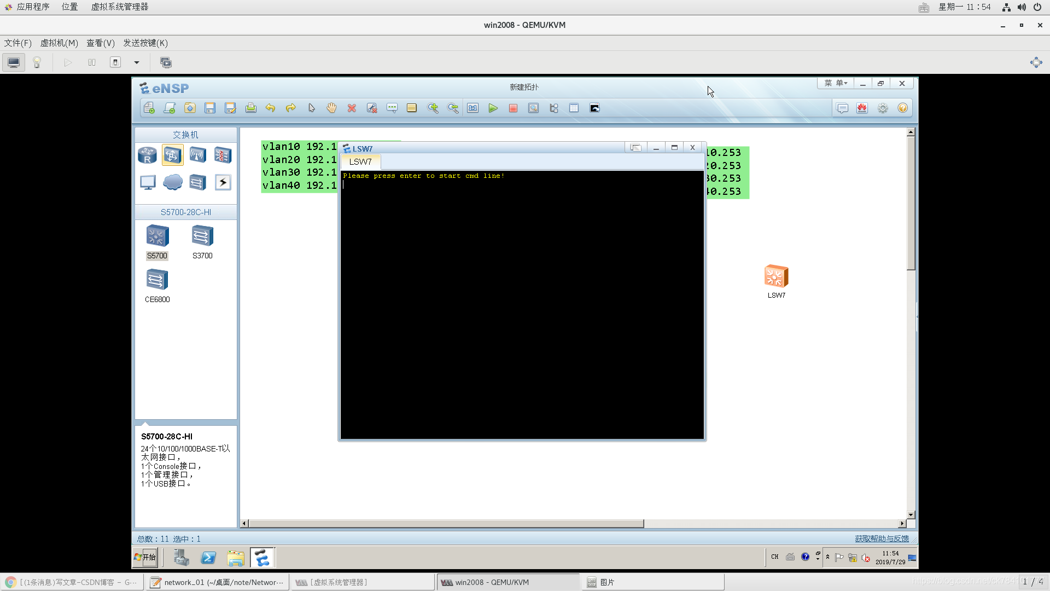1050x591 pixels.
Task: Open the 虚拟机(M) menu
Action: 59,43
